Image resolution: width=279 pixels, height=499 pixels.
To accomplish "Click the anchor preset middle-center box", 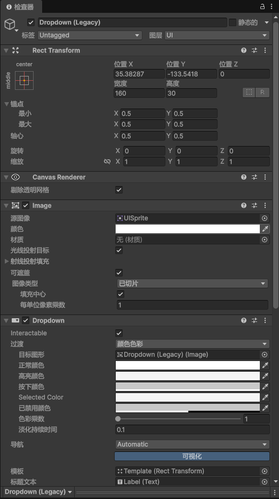I will point(24,81).
